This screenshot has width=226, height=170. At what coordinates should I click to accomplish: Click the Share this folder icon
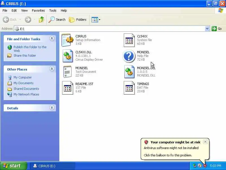pos(10,56)
